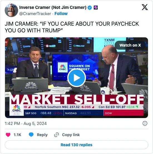Viewport: 153px width, 154px height.
Task: Click the Watch on X button
Action: [x=130, y=45]
